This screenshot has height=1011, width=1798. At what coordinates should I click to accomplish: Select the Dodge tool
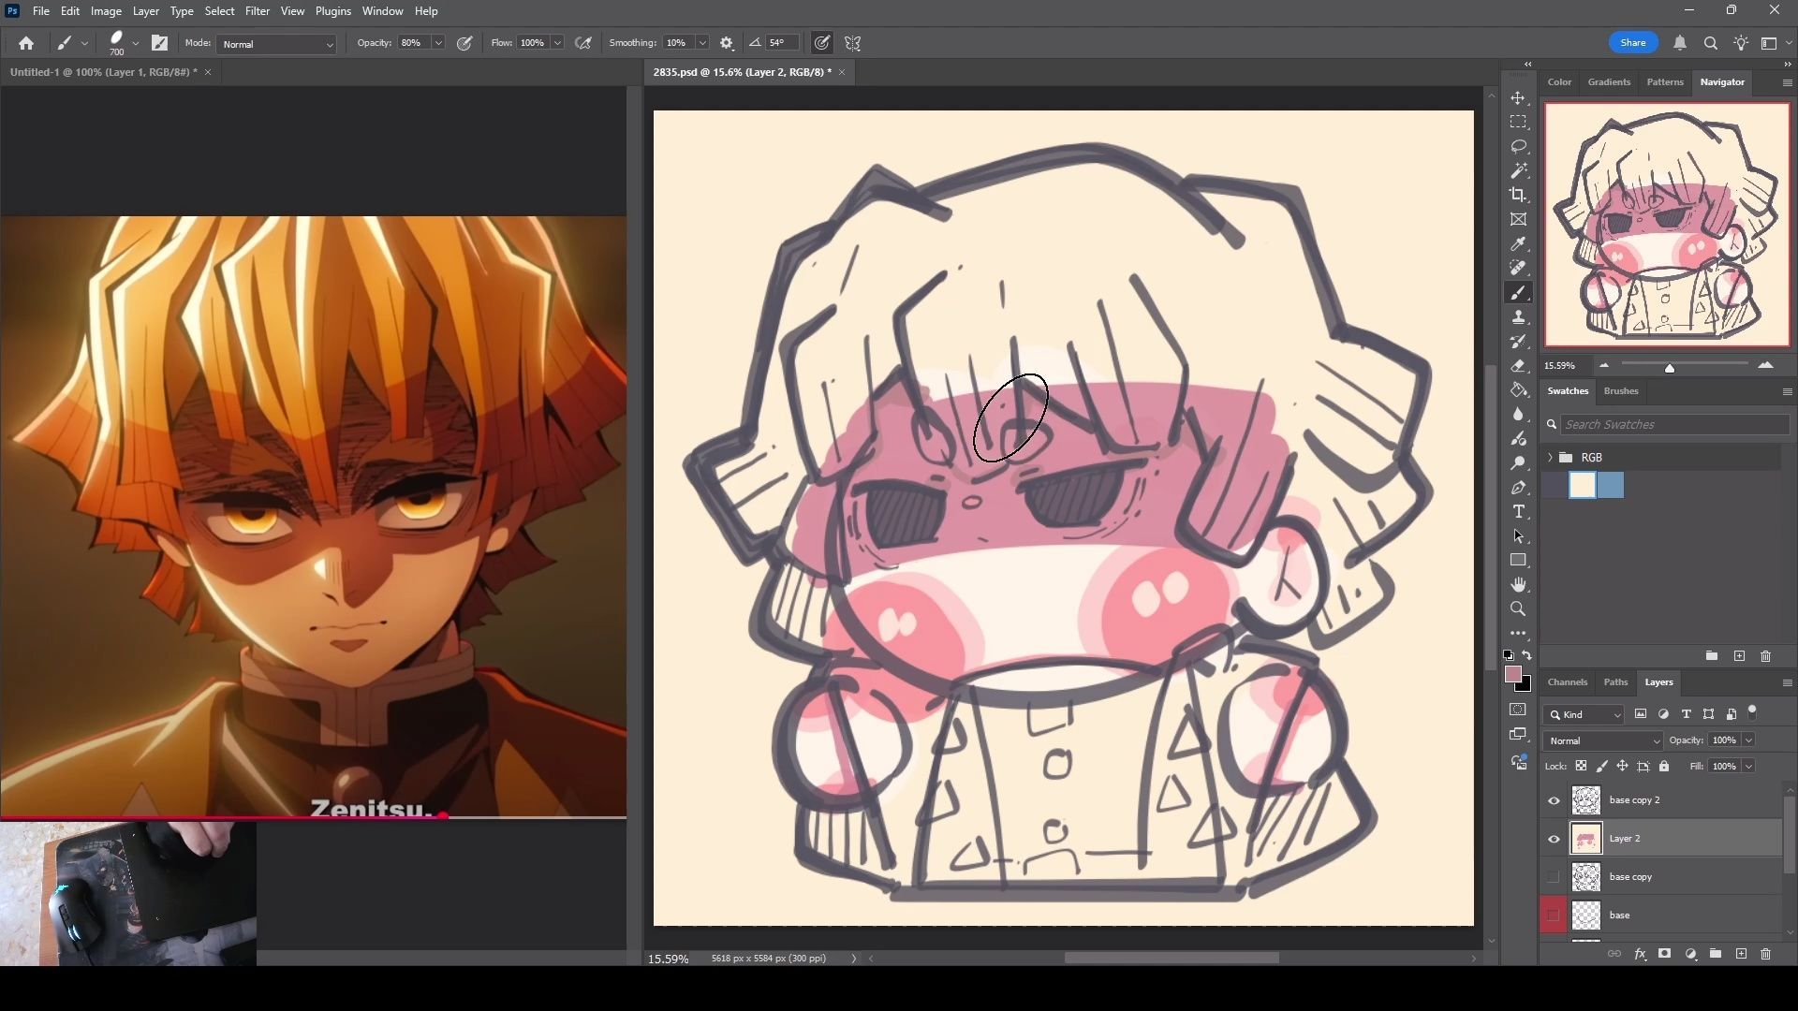click(1518, 463)
